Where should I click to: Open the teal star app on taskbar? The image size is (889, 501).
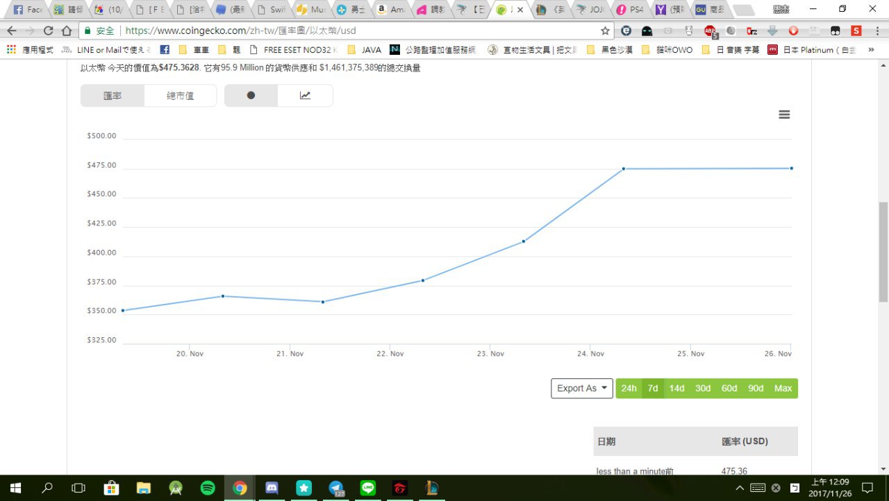point(304,488)
